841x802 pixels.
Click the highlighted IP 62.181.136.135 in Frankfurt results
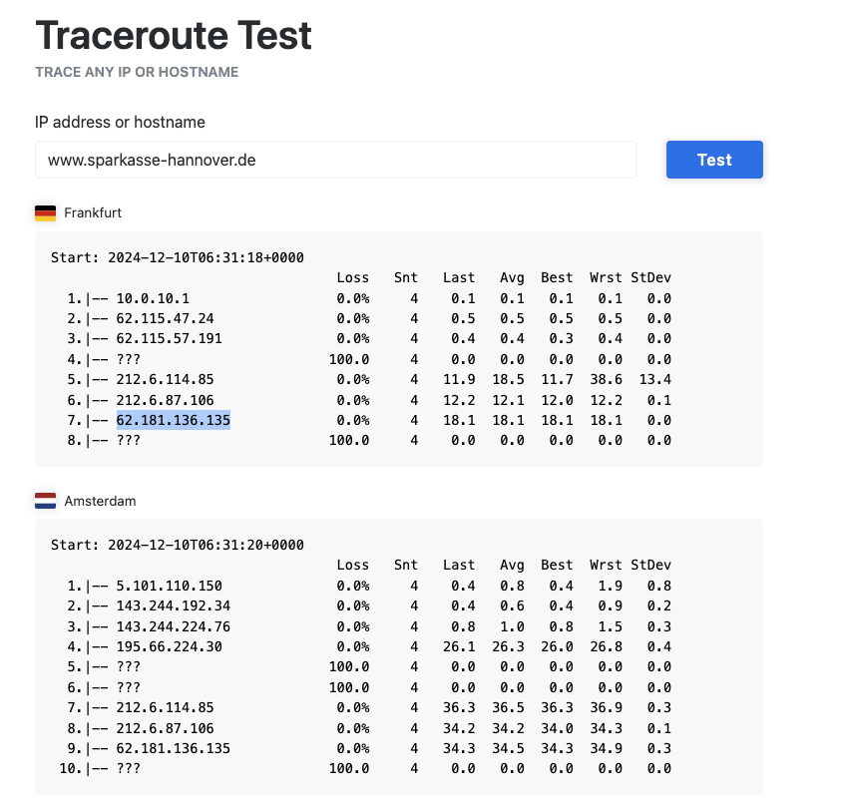[174, 420]
